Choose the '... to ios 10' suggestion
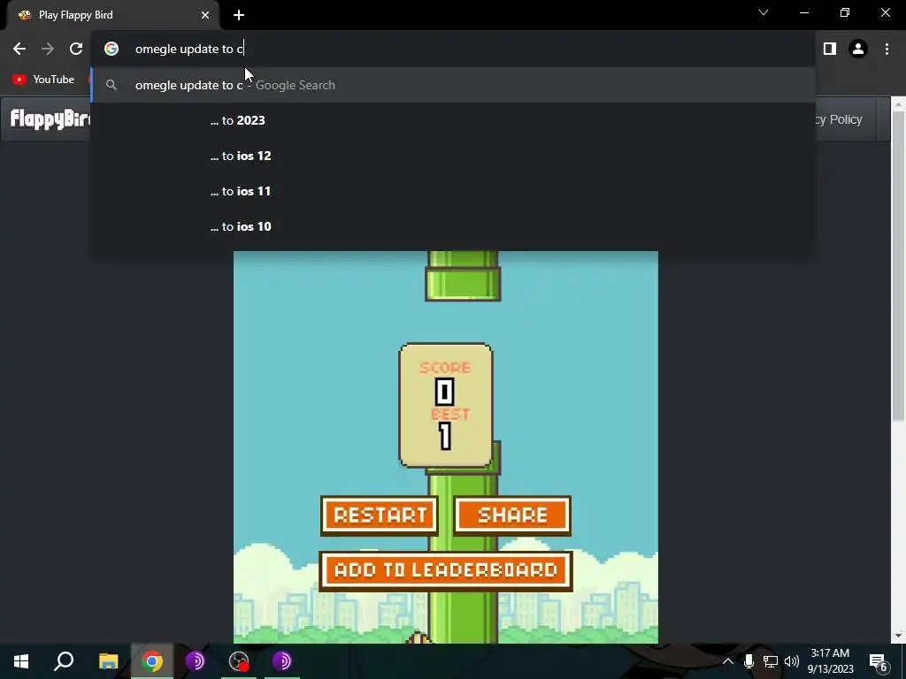The width and height of the screenshot is (906, 679). click(x=454, y=226)
